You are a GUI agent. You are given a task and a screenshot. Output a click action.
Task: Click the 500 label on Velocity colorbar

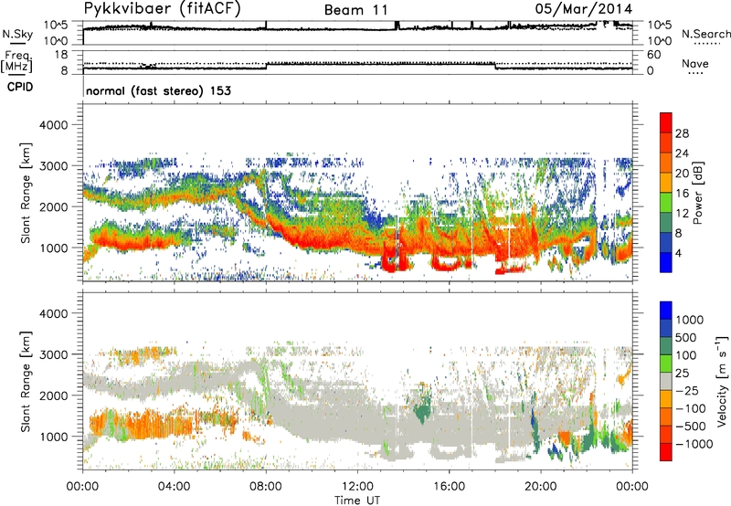(685, 337)
